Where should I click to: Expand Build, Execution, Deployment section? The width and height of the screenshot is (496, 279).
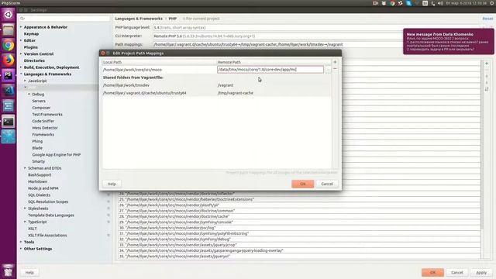21,67
